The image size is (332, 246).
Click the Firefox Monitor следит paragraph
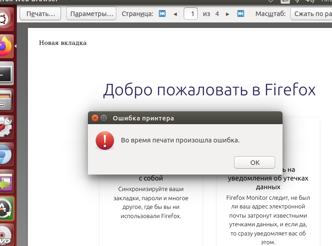[268, 220]
